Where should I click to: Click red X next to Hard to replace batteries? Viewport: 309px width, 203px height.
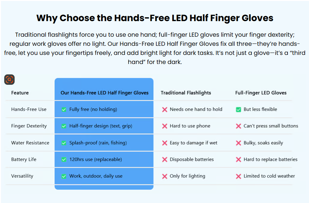pos(238,159)
